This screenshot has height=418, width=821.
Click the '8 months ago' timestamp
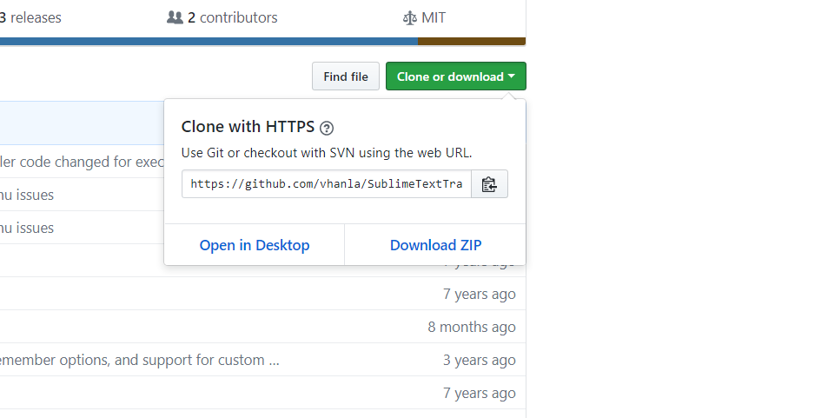coord(472,327)
